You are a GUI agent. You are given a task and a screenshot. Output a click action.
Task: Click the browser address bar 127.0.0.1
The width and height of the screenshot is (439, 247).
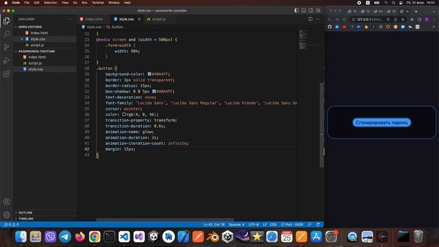370,19
